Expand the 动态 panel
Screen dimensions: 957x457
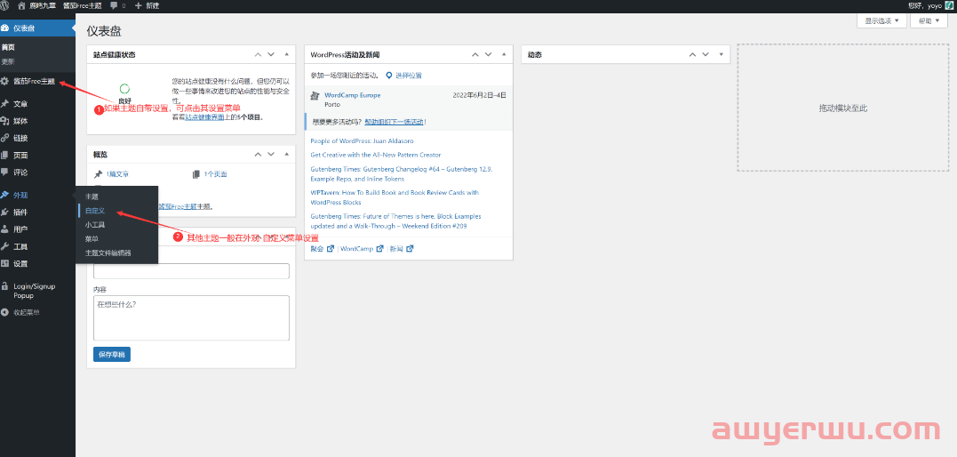coord(721,54)
